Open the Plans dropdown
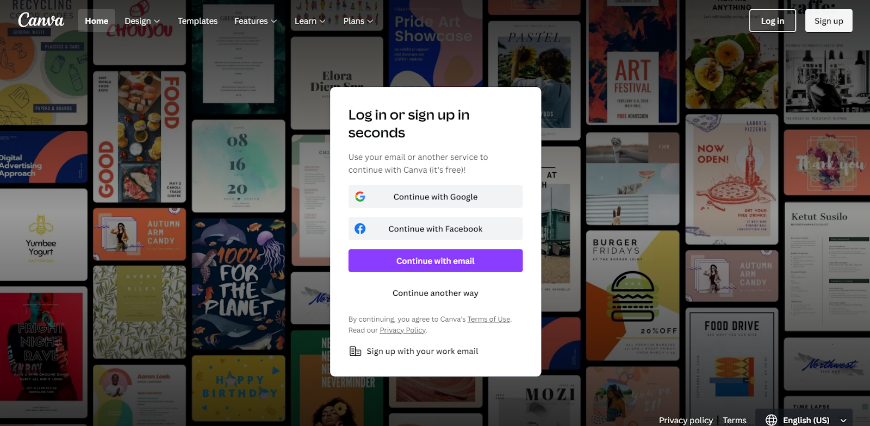870x426 pixels. [358, 21]
